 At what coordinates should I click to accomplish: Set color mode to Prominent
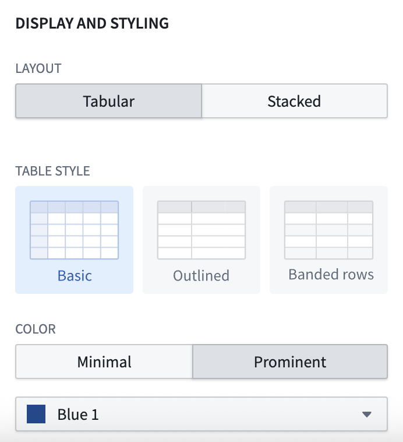point(290,362)
